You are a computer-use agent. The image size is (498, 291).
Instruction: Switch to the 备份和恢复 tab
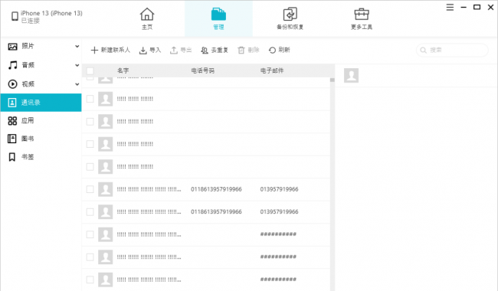290,18
